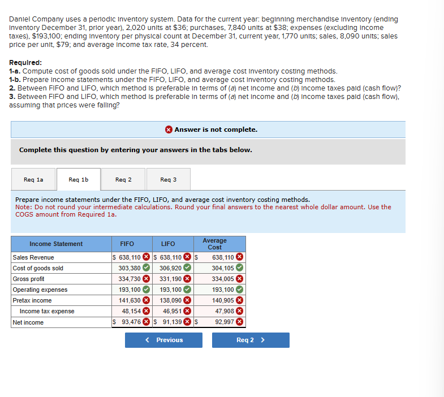Click Average pretax income value 140,905
The height and width of the screenshot is (397, 444).
(223, 300)
